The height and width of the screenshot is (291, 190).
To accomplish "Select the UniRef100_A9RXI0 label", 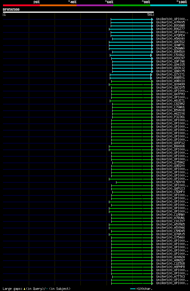I will (x=170, y=81).
